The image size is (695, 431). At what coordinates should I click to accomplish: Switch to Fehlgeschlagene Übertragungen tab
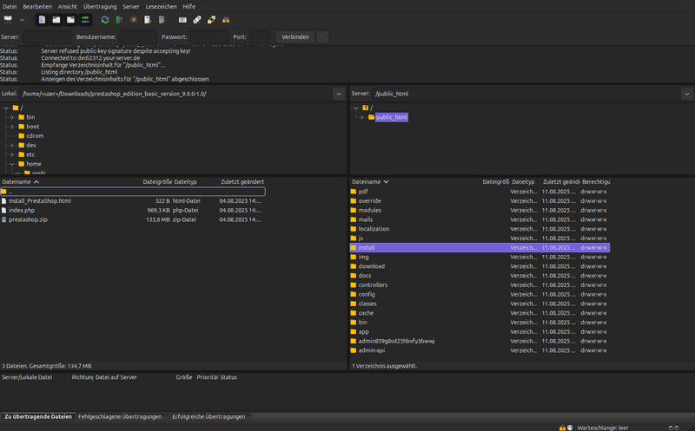tap(122, 417)
